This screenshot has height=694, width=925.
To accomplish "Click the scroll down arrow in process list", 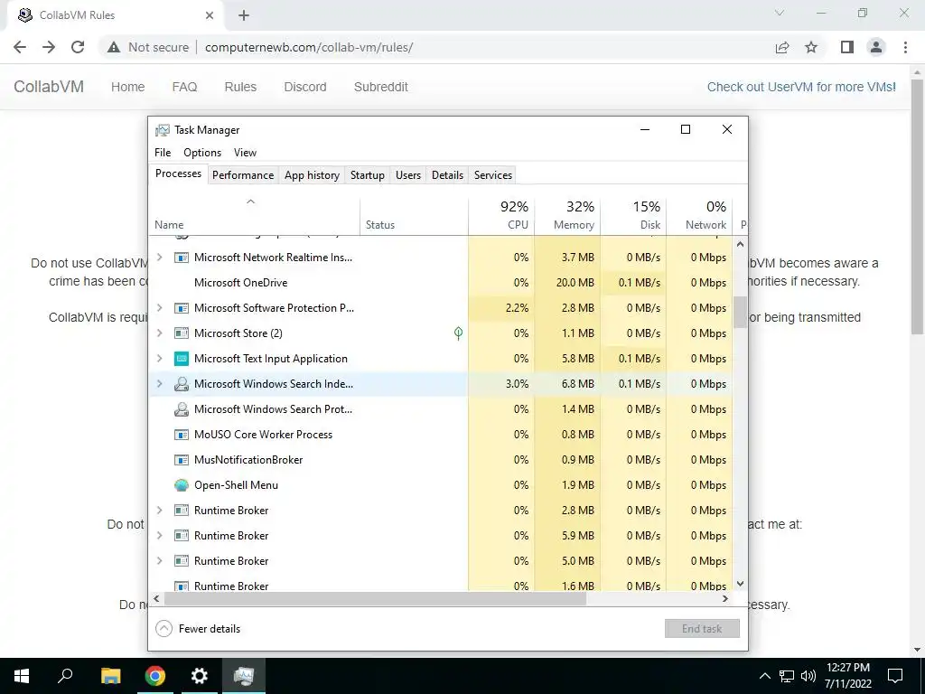I will (740, 584).
